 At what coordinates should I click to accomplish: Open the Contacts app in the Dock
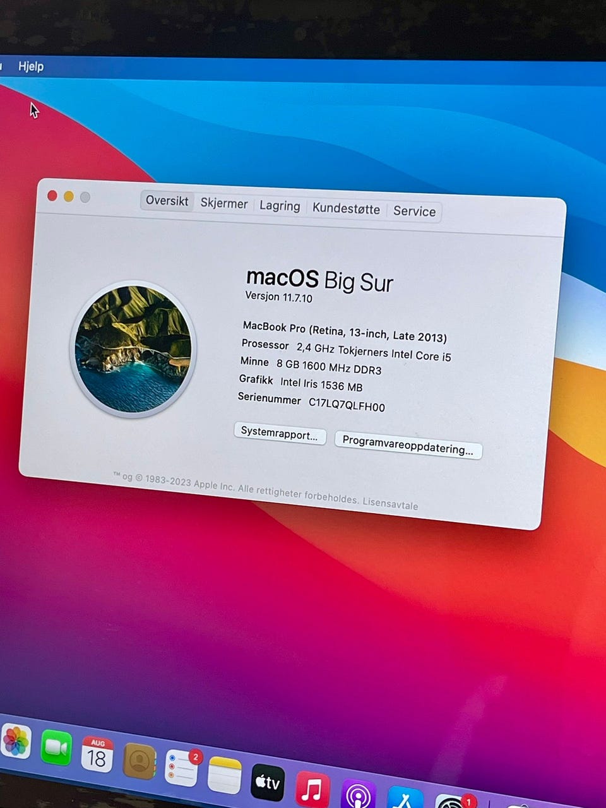[140, 761]
